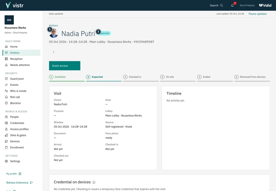Image resolution: width=276 pixels, height=191 pixels.
Task: Click the Needs attention warning triangle icon
Action: [6, 65]
